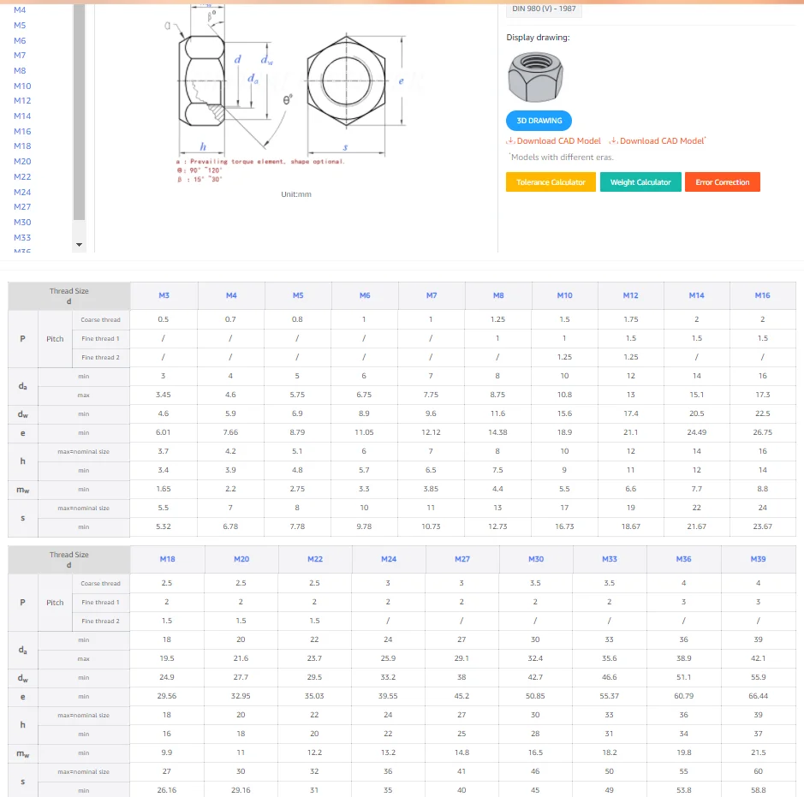Screen dimensions: 804x797
Task: Pick M5 in the sidebar size list
Action: click(x=20, y=26)
